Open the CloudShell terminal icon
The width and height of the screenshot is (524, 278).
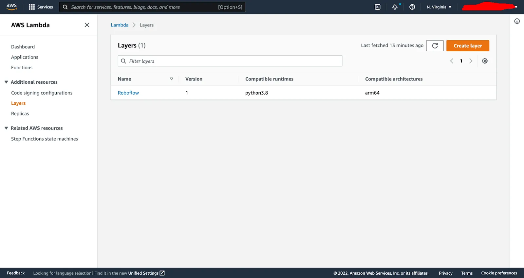point(378,7)
